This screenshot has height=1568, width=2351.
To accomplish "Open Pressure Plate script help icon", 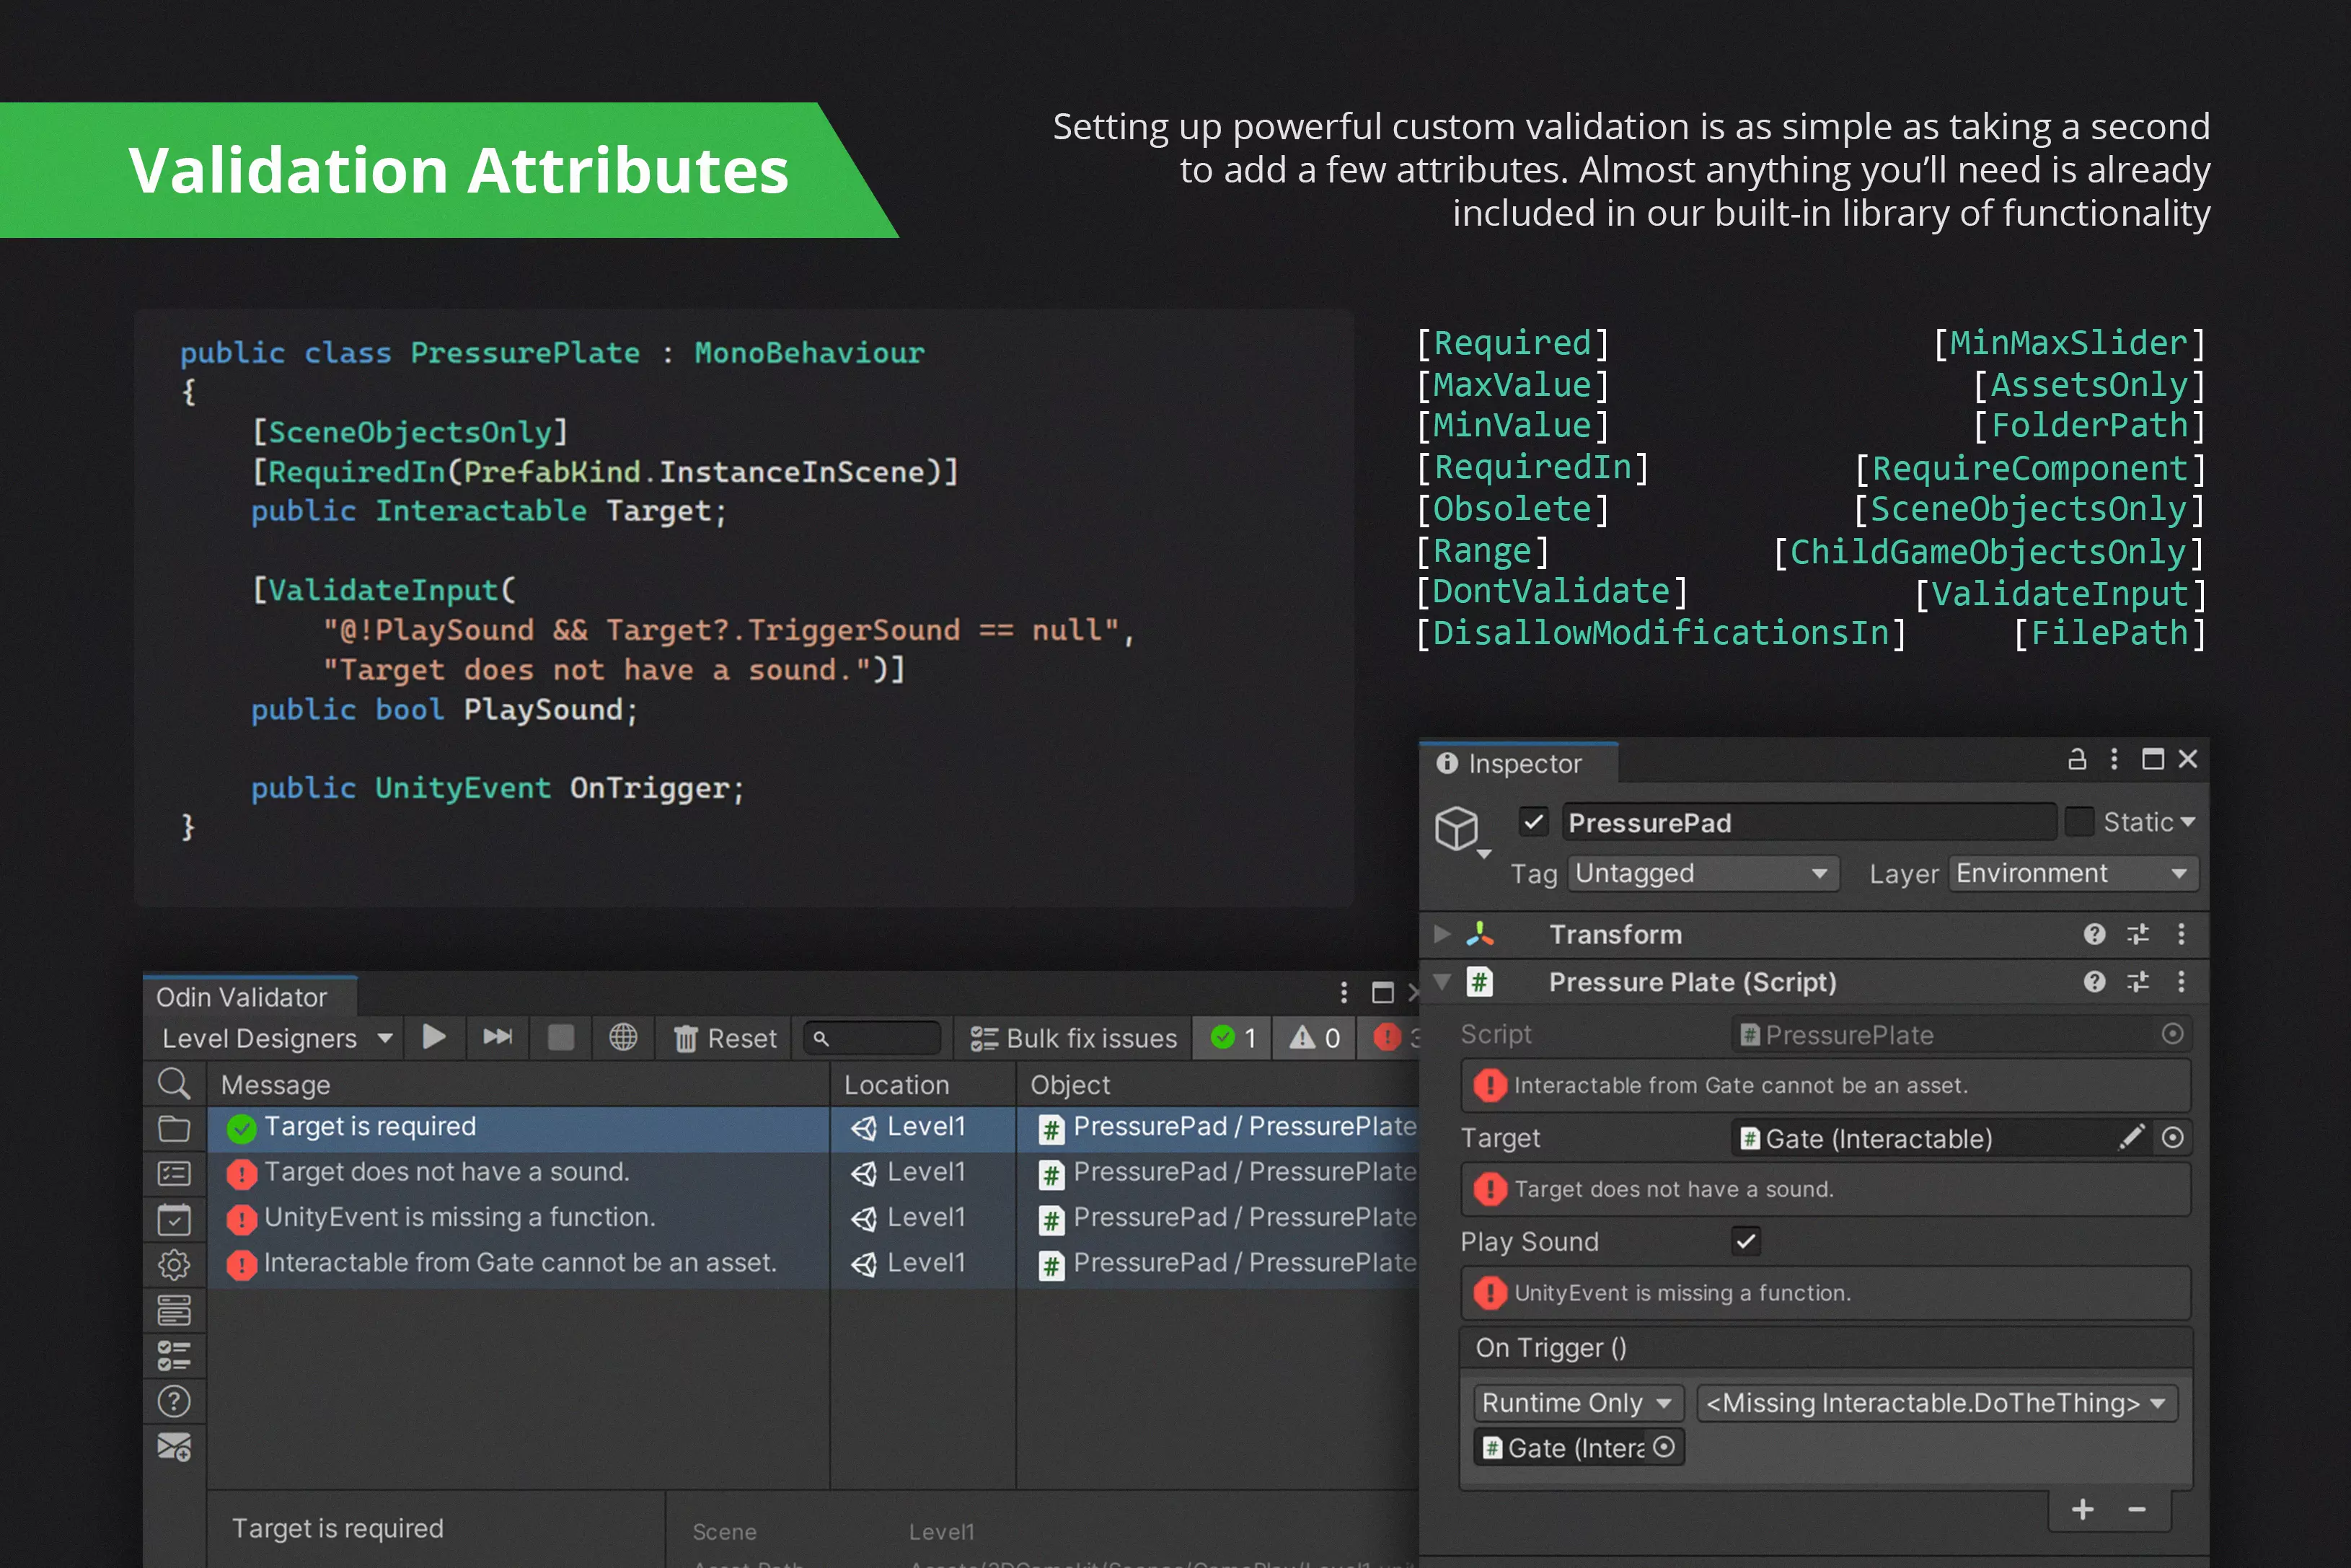I will click(x=2094, y=981).
